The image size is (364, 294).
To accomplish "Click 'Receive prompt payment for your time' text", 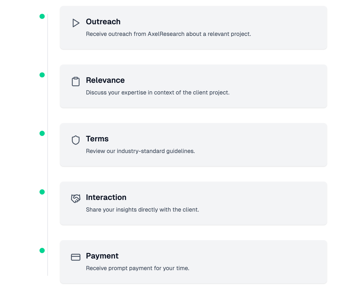I will point(137,268).
